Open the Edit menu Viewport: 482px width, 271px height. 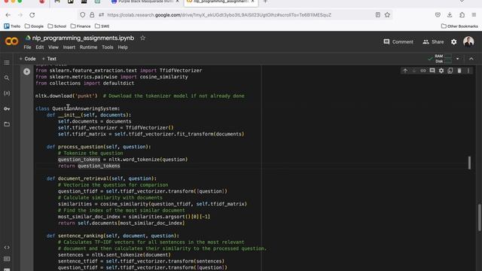pos(40,47)
